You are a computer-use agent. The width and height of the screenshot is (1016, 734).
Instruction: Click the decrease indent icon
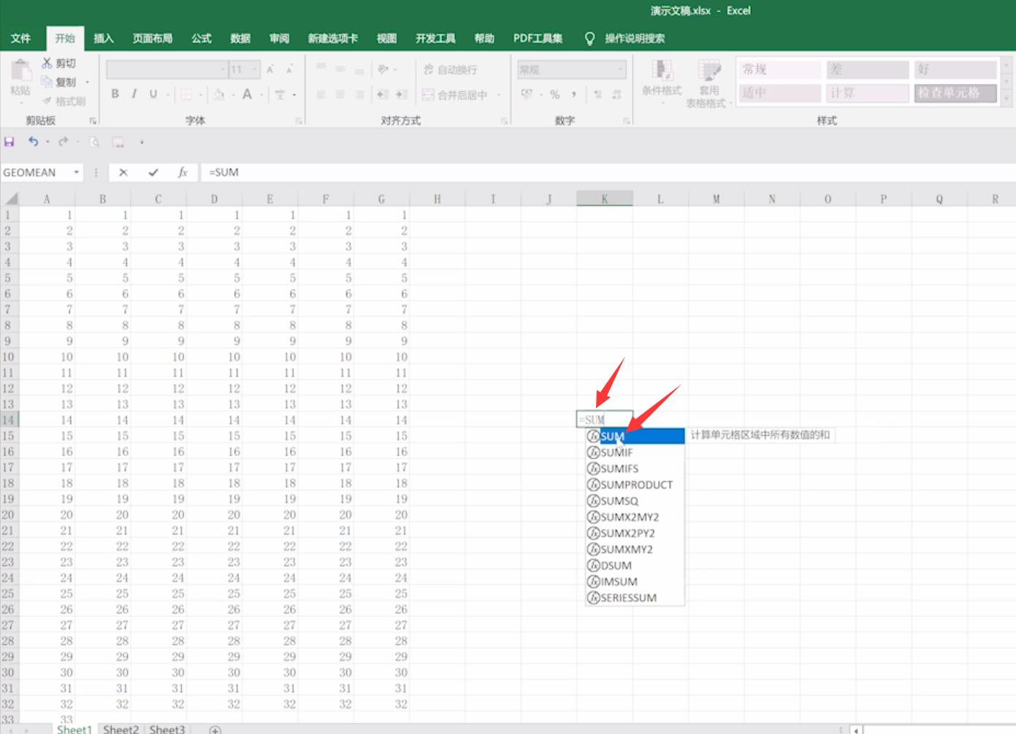382,94
